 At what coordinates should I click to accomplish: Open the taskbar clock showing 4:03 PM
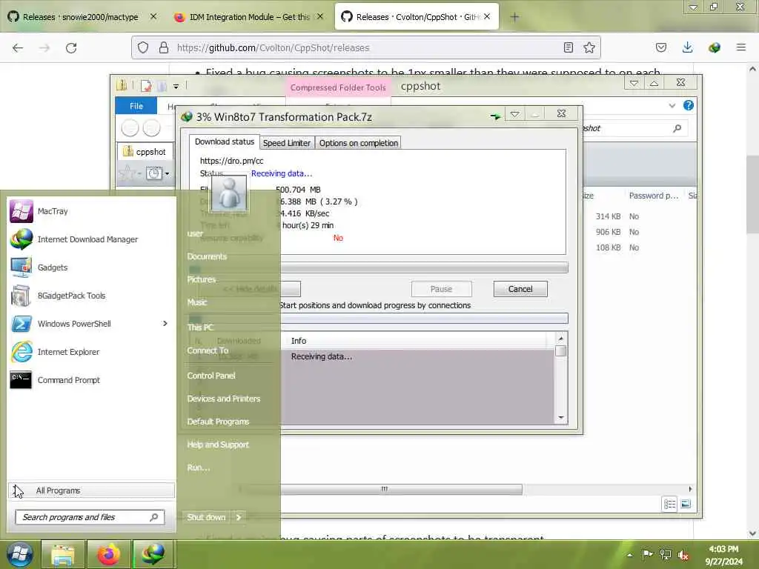tap(723, 555)
